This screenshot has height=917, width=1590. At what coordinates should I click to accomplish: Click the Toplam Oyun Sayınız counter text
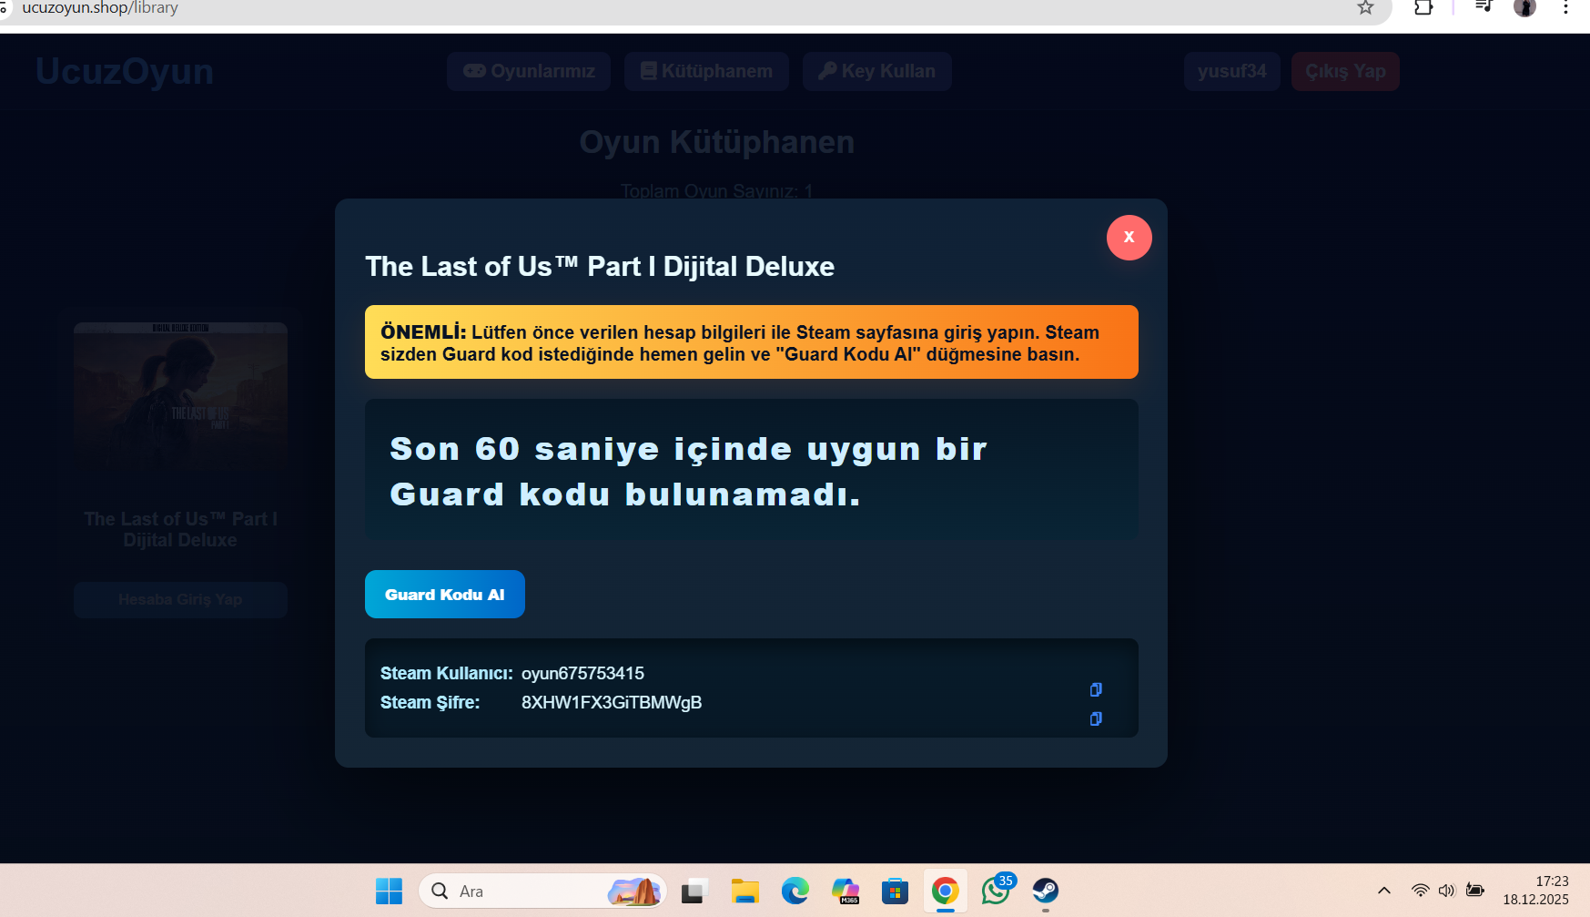pyautogui.click(x=717, y=191)
